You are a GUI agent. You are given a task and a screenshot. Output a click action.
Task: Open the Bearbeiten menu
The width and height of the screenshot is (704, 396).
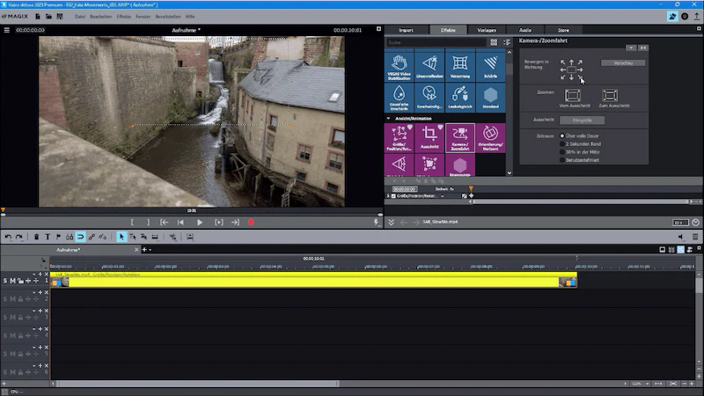click(100, 17)
